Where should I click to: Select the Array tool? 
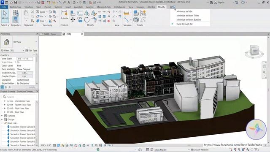pyautogui.click(x=100, y=16)
